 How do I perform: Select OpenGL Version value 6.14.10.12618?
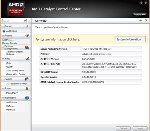click(x=89, y=77)
